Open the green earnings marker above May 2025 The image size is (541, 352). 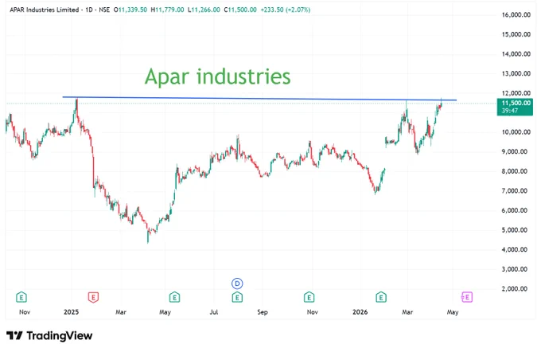click(x=174, y=297)
